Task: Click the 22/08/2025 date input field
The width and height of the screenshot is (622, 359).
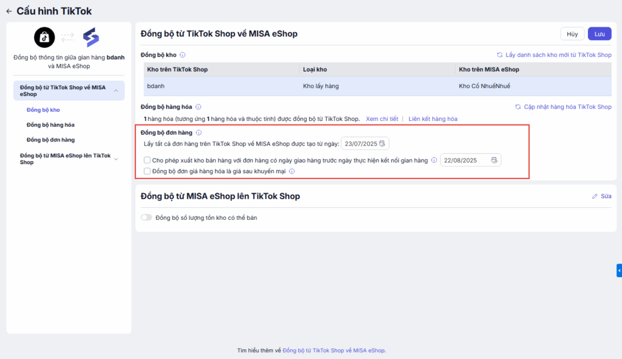Action: [x=471, y=160]
